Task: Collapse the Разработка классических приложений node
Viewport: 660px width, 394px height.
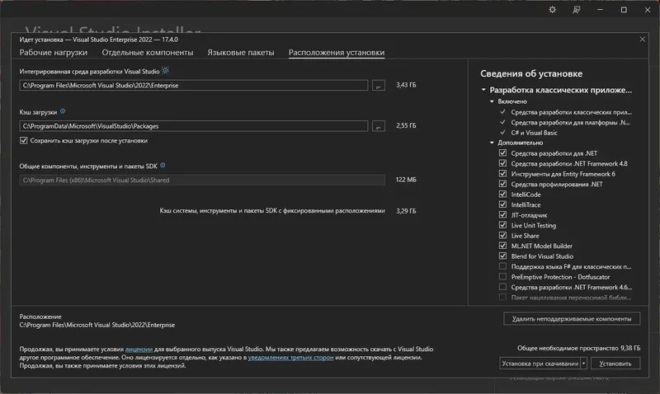Action: click(483, 90)
